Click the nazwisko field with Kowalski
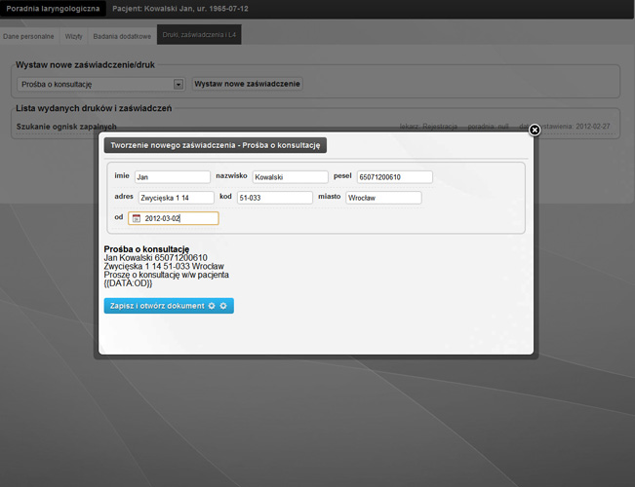 [x=291, y=176]
